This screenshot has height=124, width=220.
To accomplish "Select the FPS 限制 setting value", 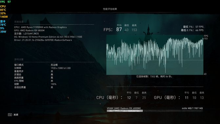I will 52,81.
